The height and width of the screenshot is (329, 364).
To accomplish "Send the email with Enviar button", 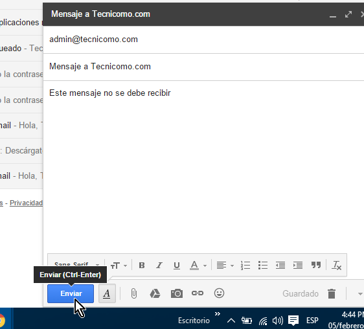I will (71, 293).
